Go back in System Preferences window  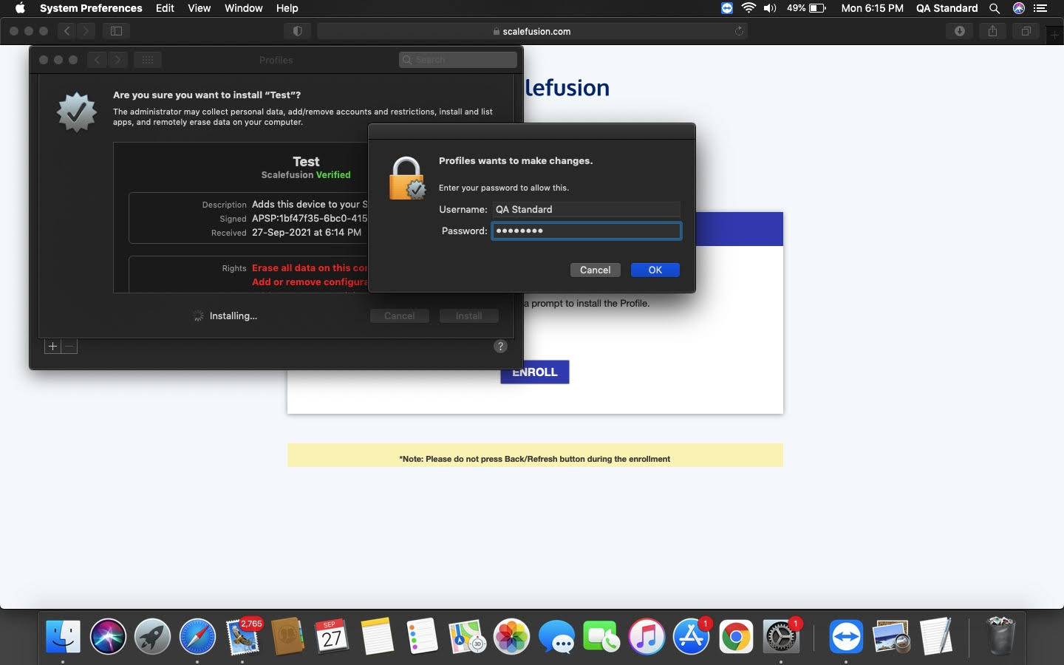(x=97, y=60)
